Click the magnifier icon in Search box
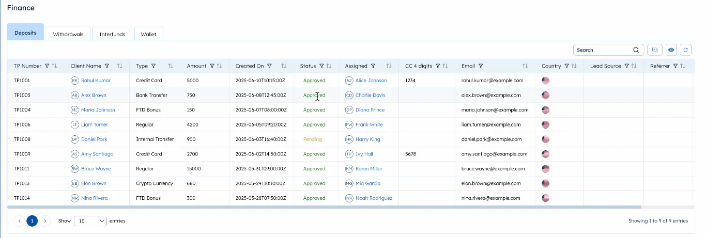 coord(636,50)
